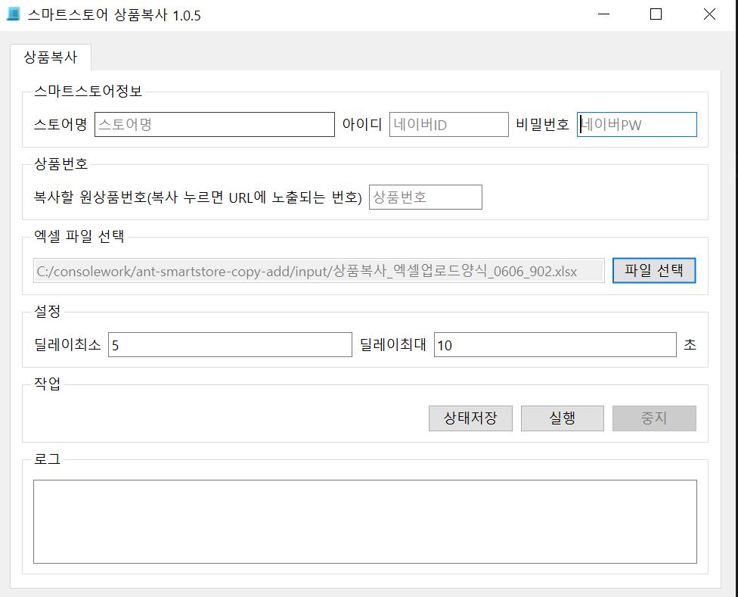The width and height of the screenshot is (738, 597).
Task: Click the 상품번호 text field
Action: (425, 197)
